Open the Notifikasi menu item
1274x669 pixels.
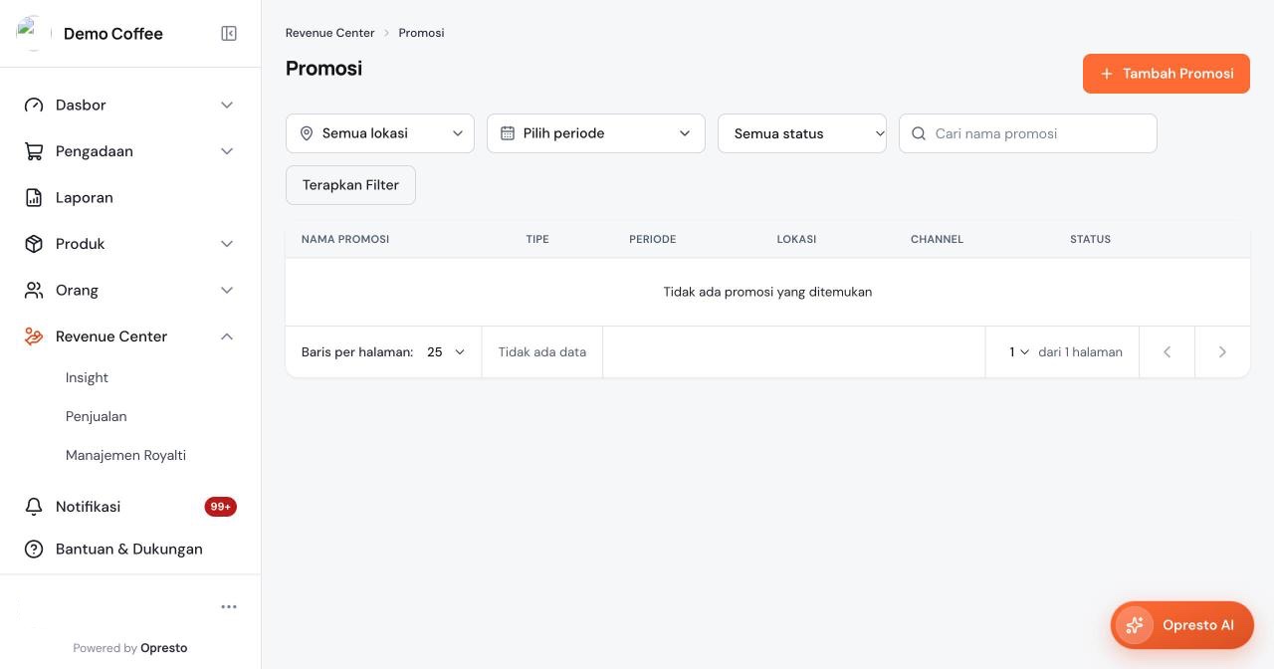[x=130, y=507]
